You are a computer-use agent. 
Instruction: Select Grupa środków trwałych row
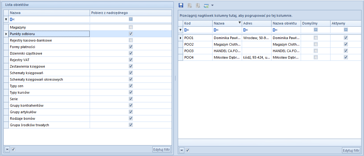(x=88, y=125)
